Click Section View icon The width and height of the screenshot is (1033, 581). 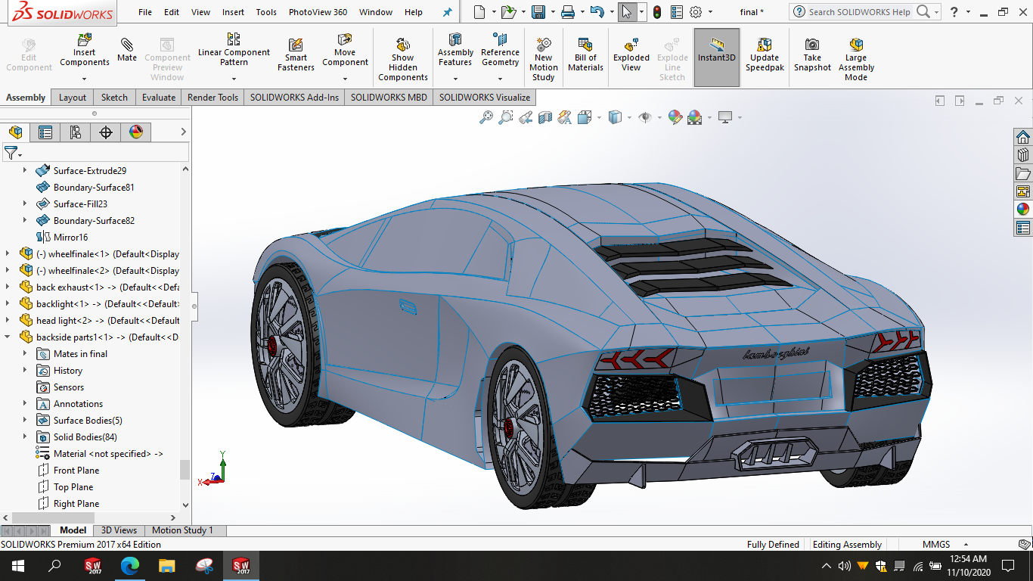pyautogui.click(x=545, y=117)
